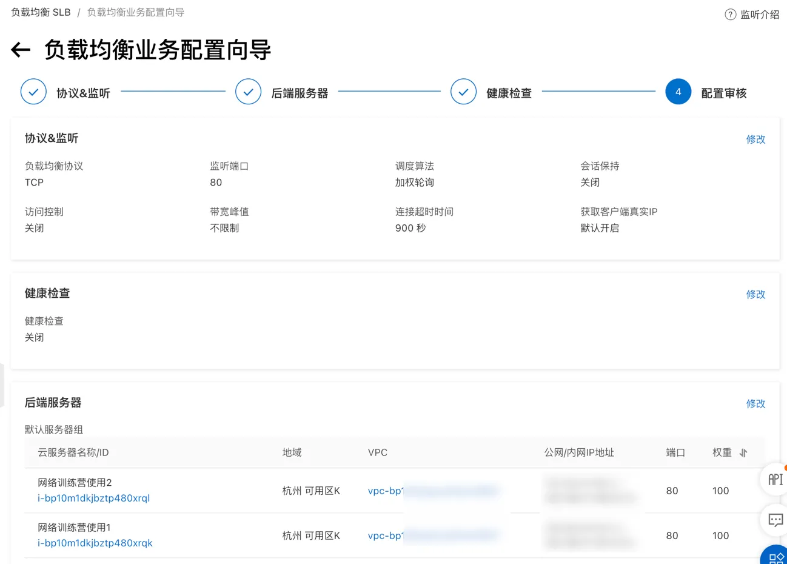Click 修改 in the 健康检查 section
787x564 pixels.
click(x=755, y=295)
